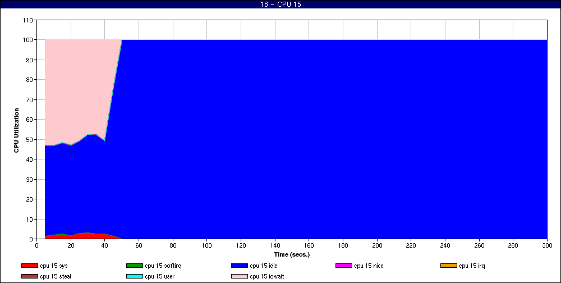Image resolution: width=561 pixels, height=283 pixels.
Task: Click the 260 label on the time axis
Action: 479,245
